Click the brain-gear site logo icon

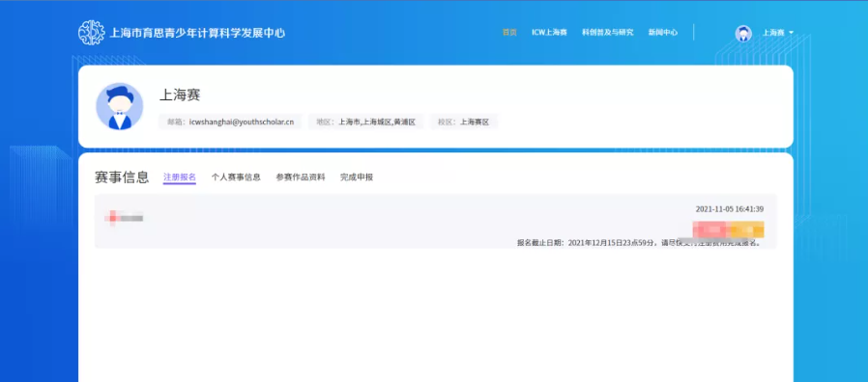click(x=91, y=33)
